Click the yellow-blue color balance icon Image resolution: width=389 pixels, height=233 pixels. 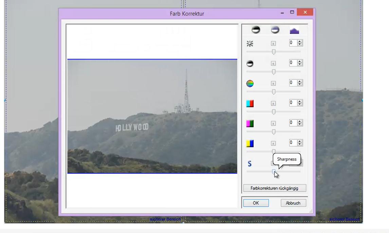(x=250, y=143)
